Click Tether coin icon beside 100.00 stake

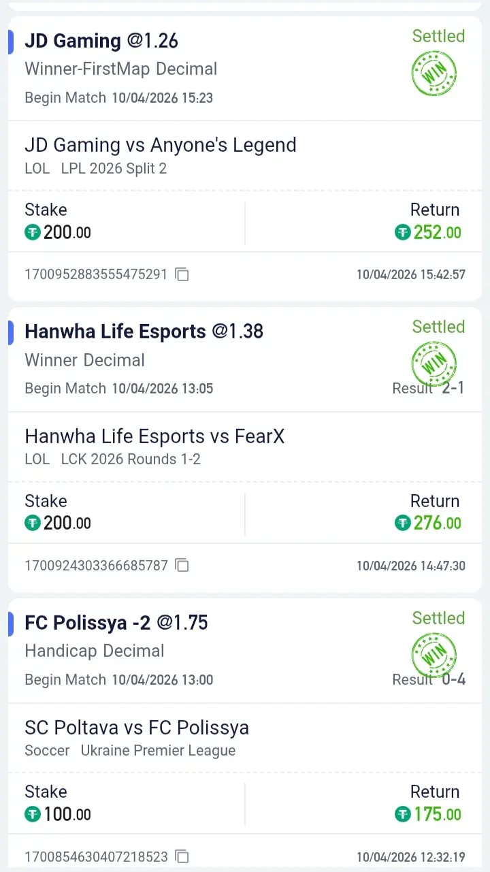point(33,814)
